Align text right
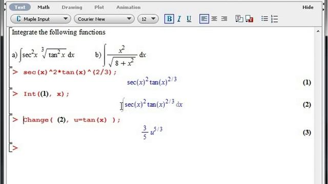This screenshot has width=328, height=184. click(224, 19)
